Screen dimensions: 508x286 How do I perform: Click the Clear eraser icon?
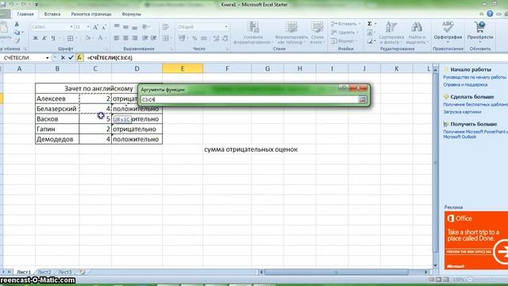click(370, 41)
